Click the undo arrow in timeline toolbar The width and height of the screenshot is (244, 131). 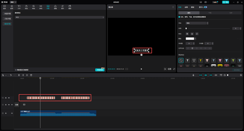tap(11, 75)
